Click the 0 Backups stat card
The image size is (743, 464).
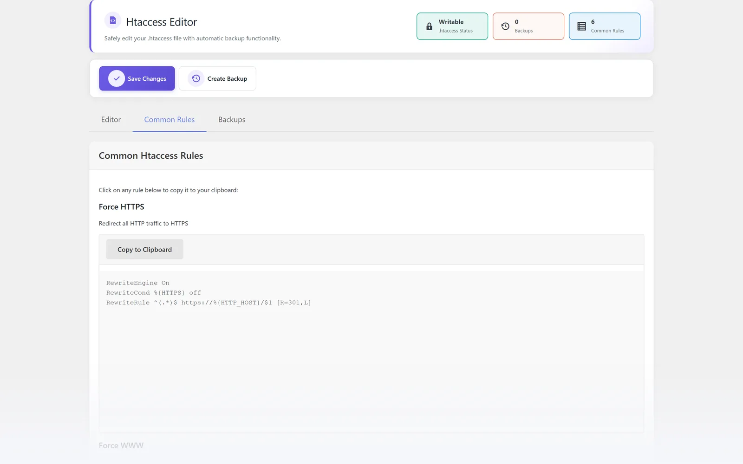tap(528, 26)
